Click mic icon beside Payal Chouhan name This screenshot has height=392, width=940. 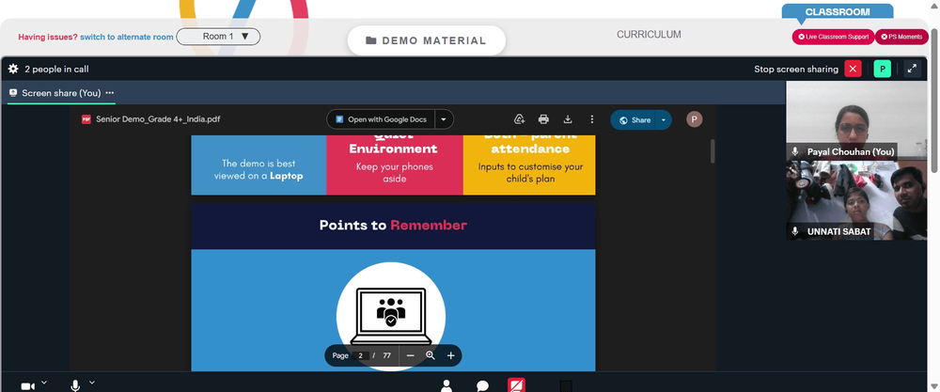click(795, 151)
